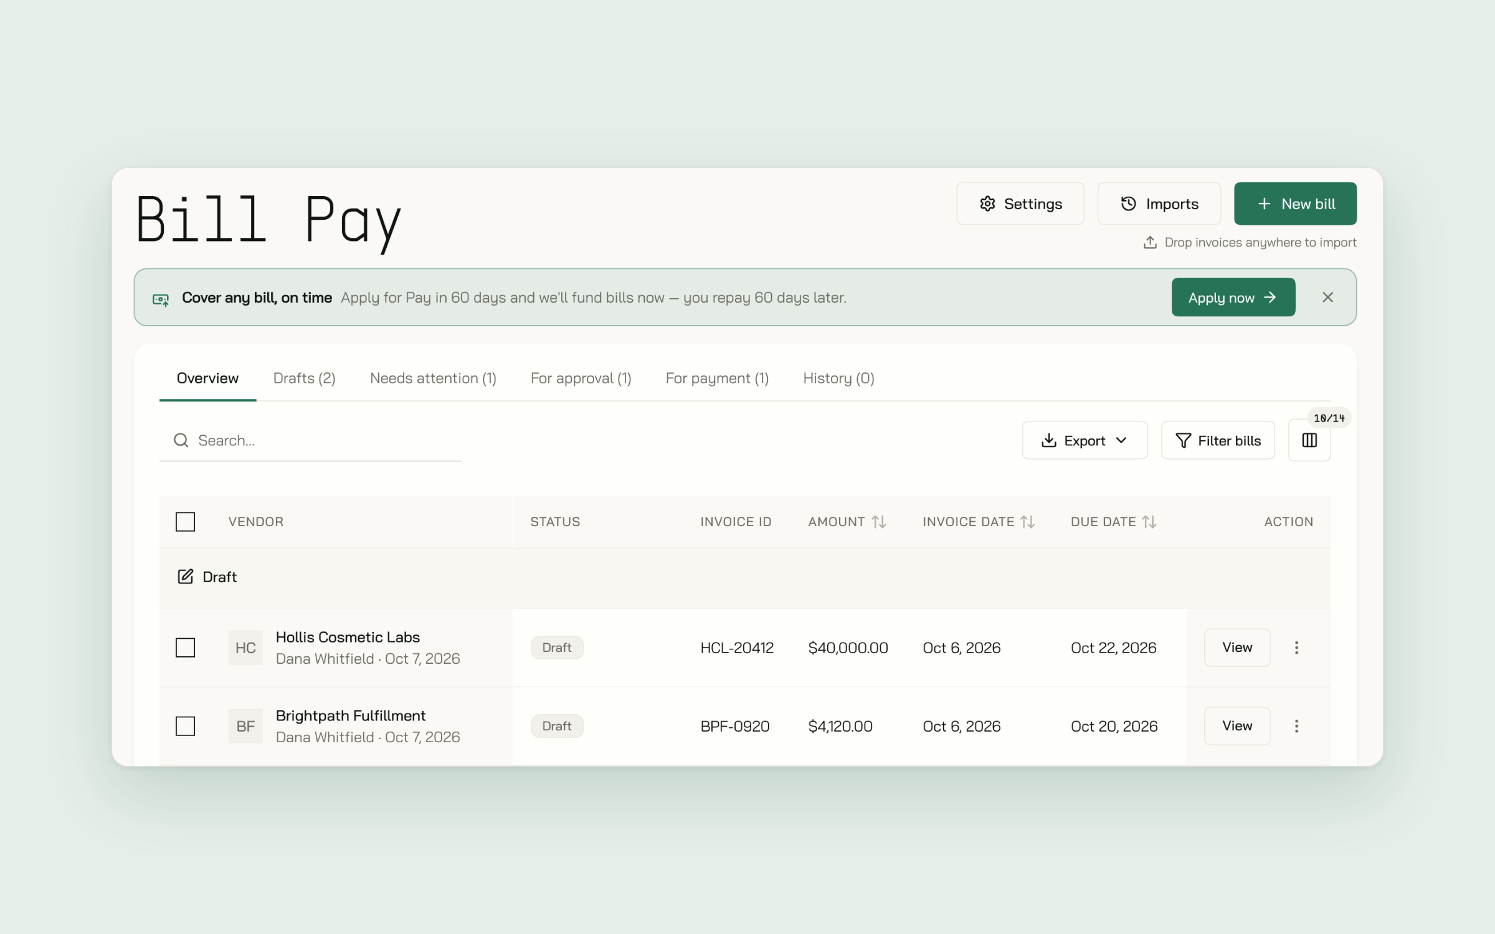Click Draft status badge for Hollis
Image resolution: width=1495 pixels, height=934 pixels.
(x=557, y=648)
